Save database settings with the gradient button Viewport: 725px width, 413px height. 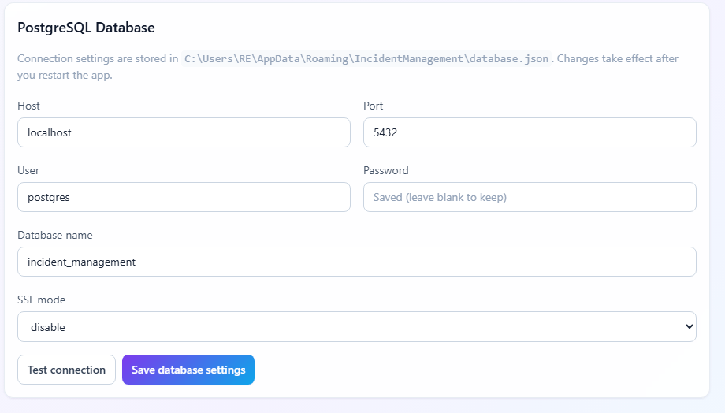pyautogui.click(x=188, y=370)
